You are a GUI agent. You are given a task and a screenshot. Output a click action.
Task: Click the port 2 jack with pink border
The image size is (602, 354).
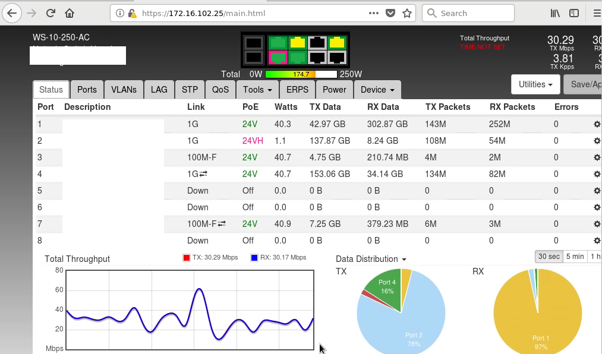[278, 57]
